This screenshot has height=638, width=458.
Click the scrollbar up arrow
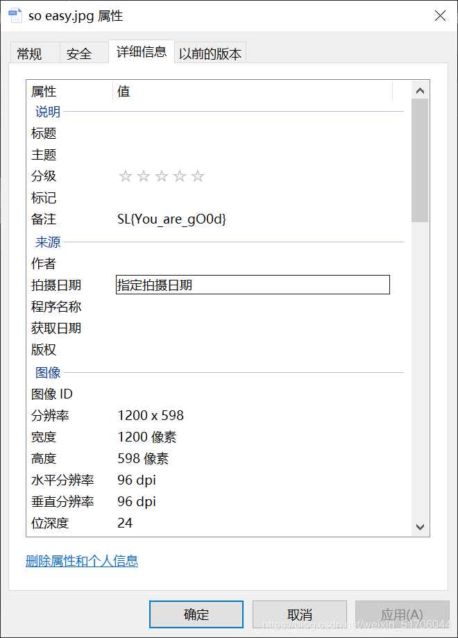pyautogui.click(x=420, y=91)
